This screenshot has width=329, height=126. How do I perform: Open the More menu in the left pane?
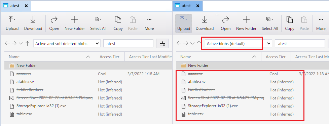[x=149, y=24]
